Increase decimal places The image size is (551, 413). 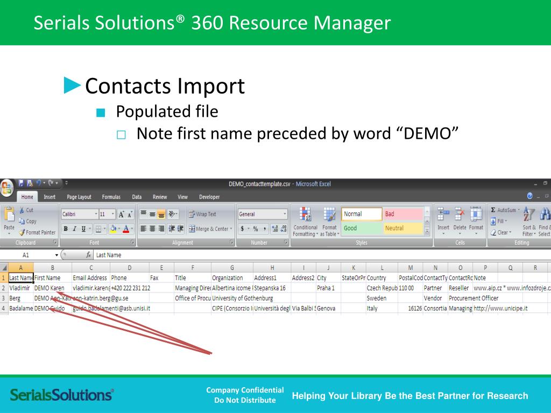pyautogui.click(x=275, y=229)
